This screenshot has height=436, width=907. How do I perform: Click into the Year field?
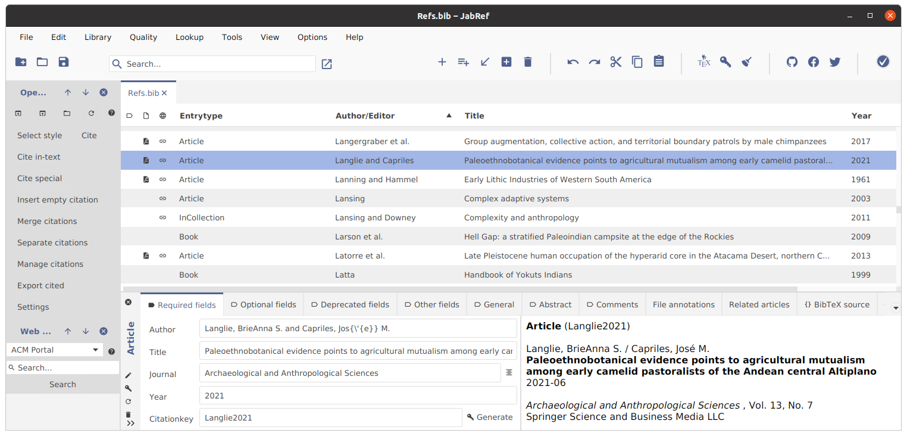click(358, 395)
